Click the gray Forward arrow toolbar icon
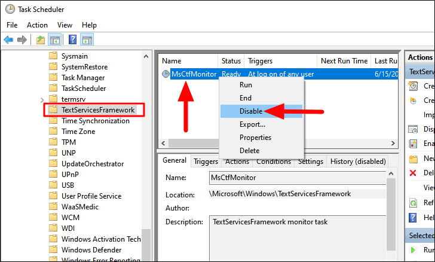This screenshot has width=435, height=262. (22, 39)
